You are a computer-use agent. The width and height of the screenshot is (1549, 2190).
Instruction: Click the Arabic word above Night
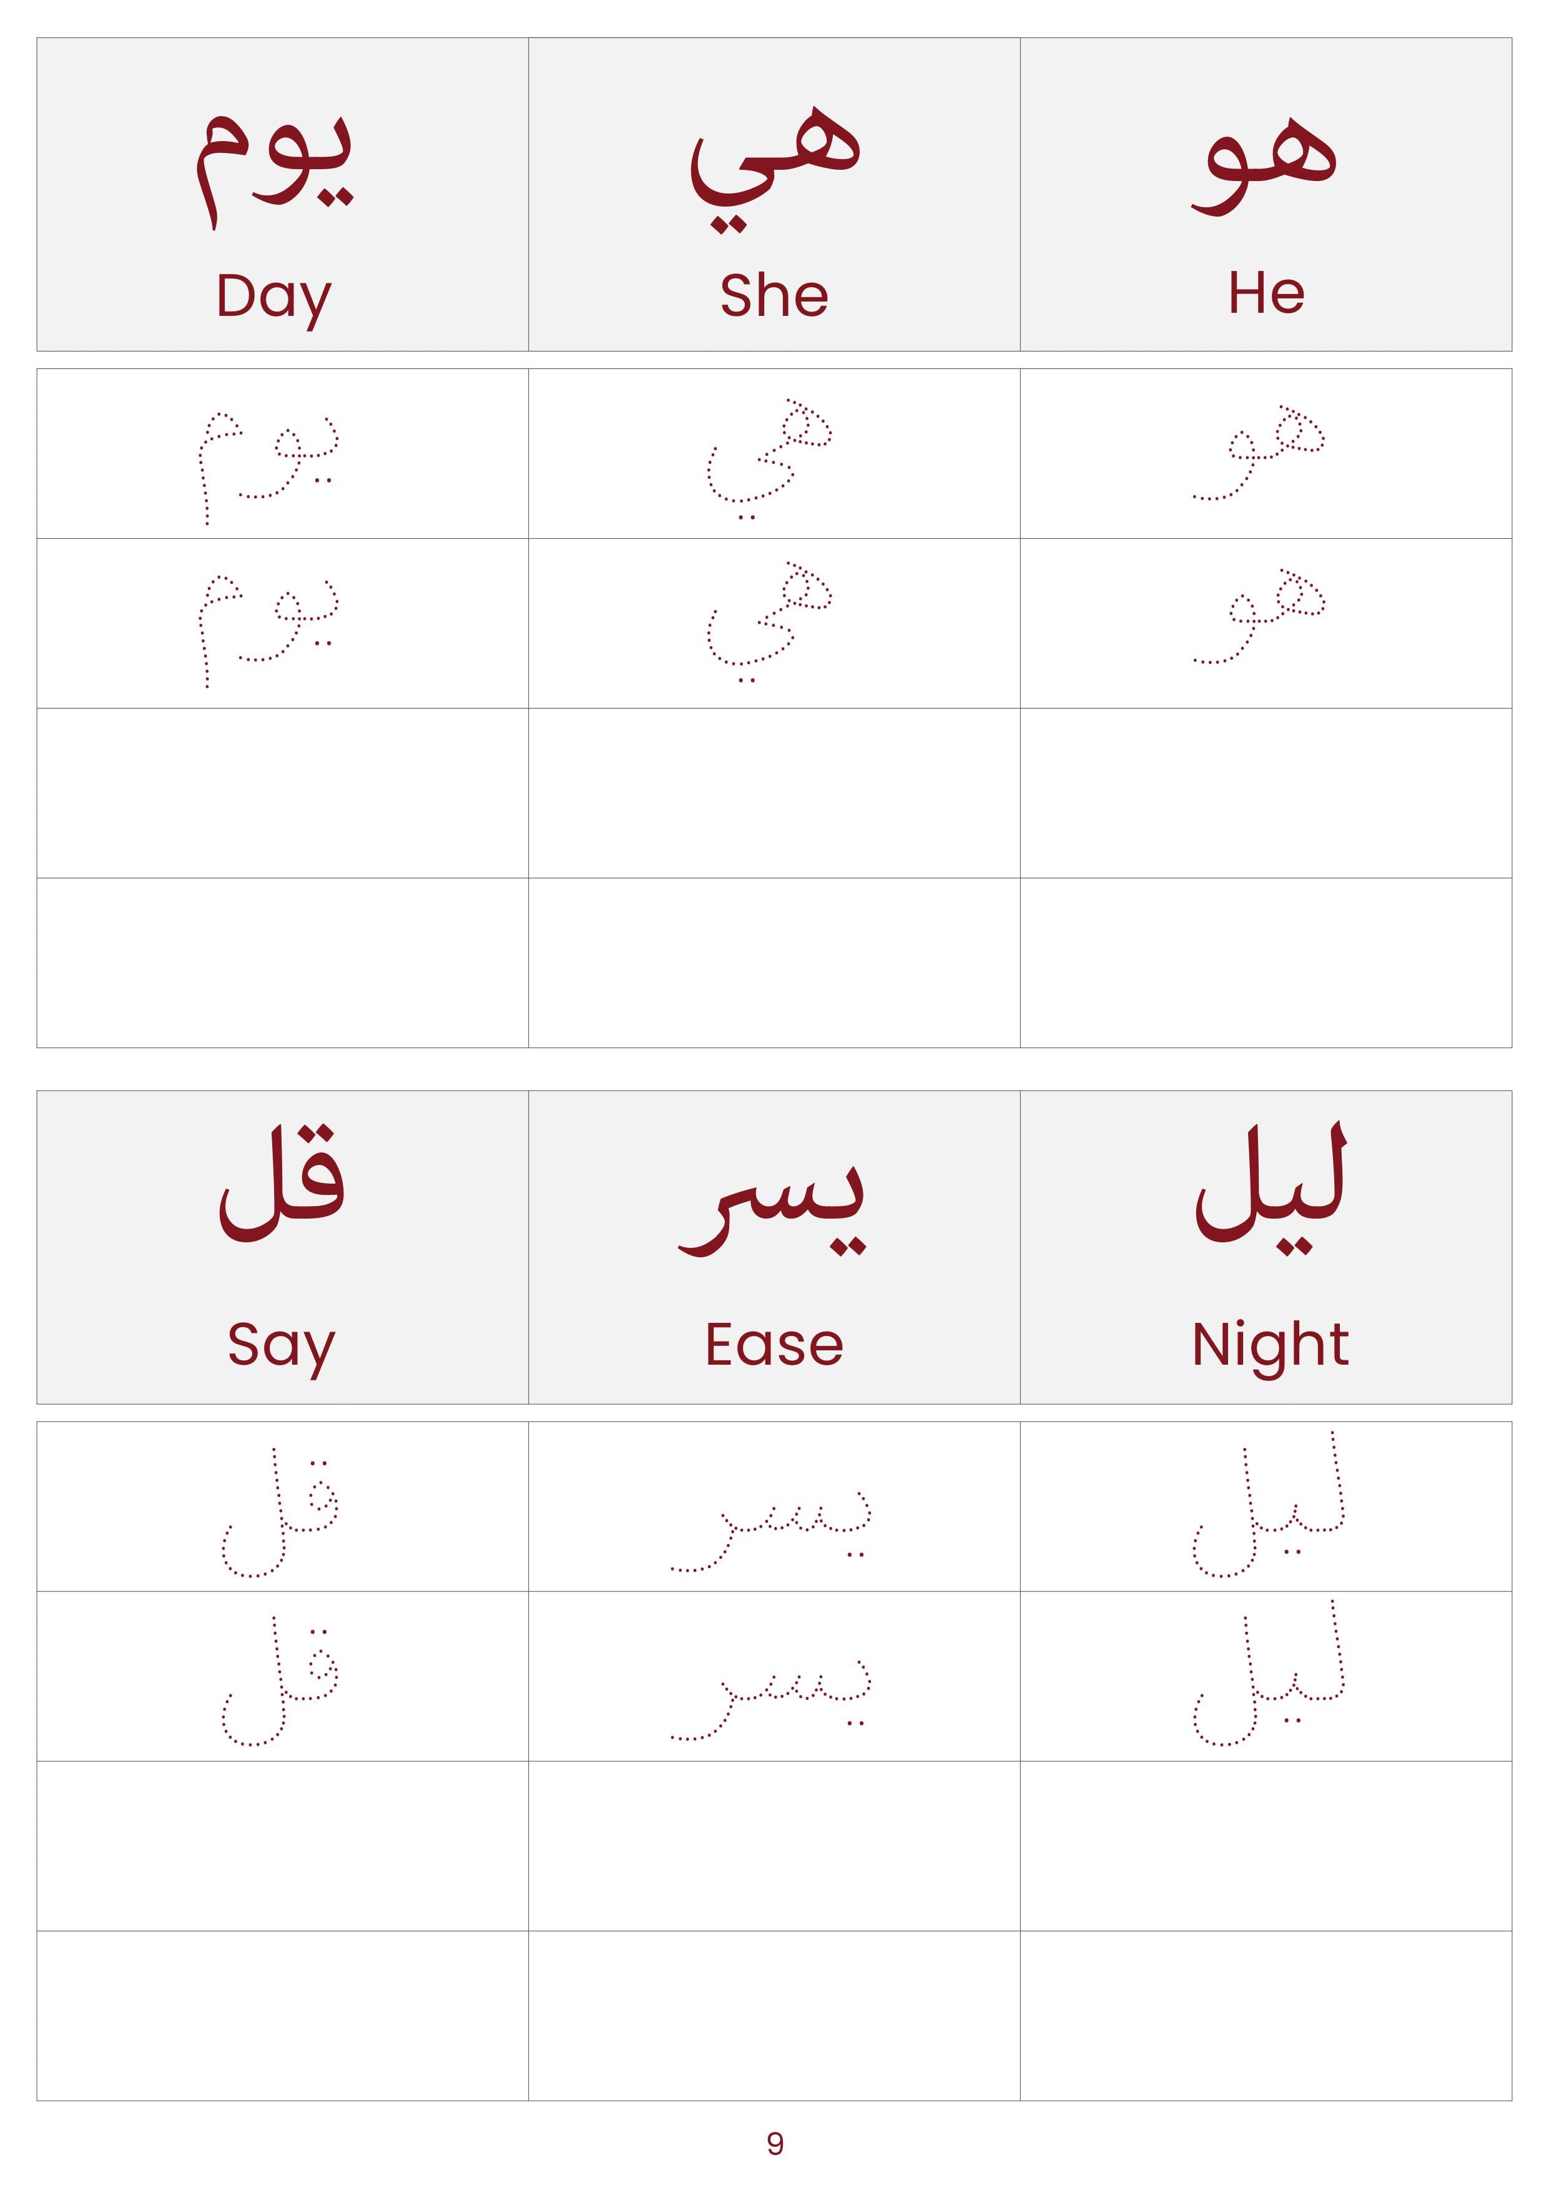pos(1269,1189)
